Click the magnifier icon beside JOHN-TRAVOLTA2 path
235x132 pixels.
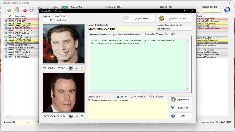pos(76,116)
